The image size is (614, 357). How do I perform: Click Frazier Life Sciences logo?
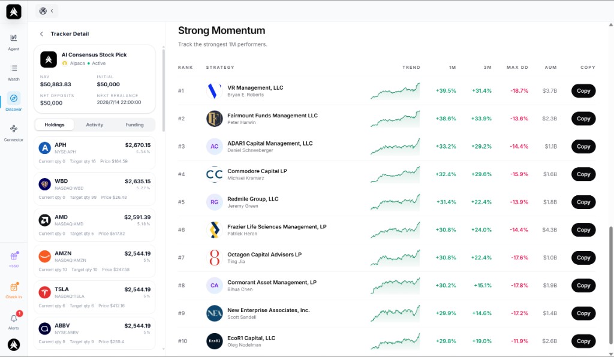tap(214, 230)
